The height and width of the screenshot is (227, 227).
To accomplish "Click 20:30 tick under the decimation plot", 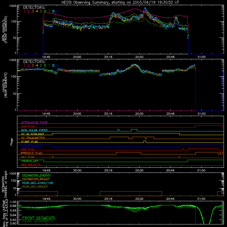I will (x=139, y=199).
